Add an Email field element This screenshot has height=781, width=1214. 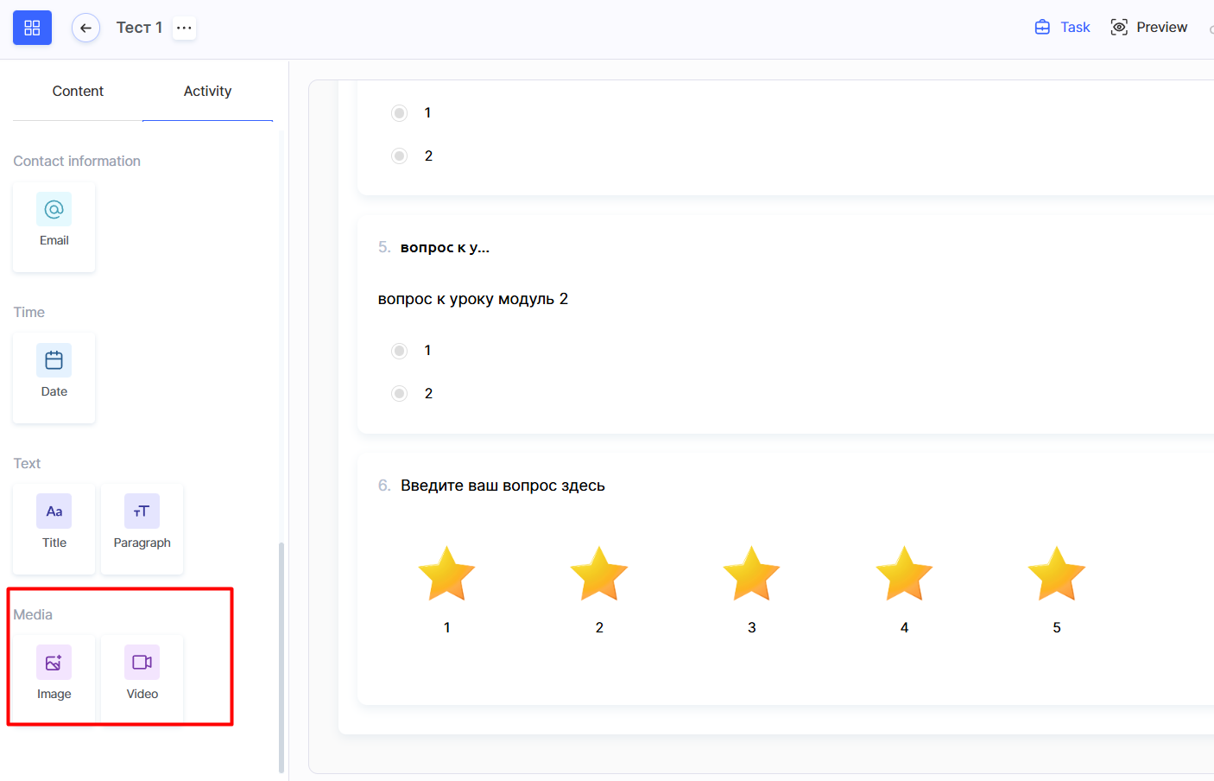(54, 226)
